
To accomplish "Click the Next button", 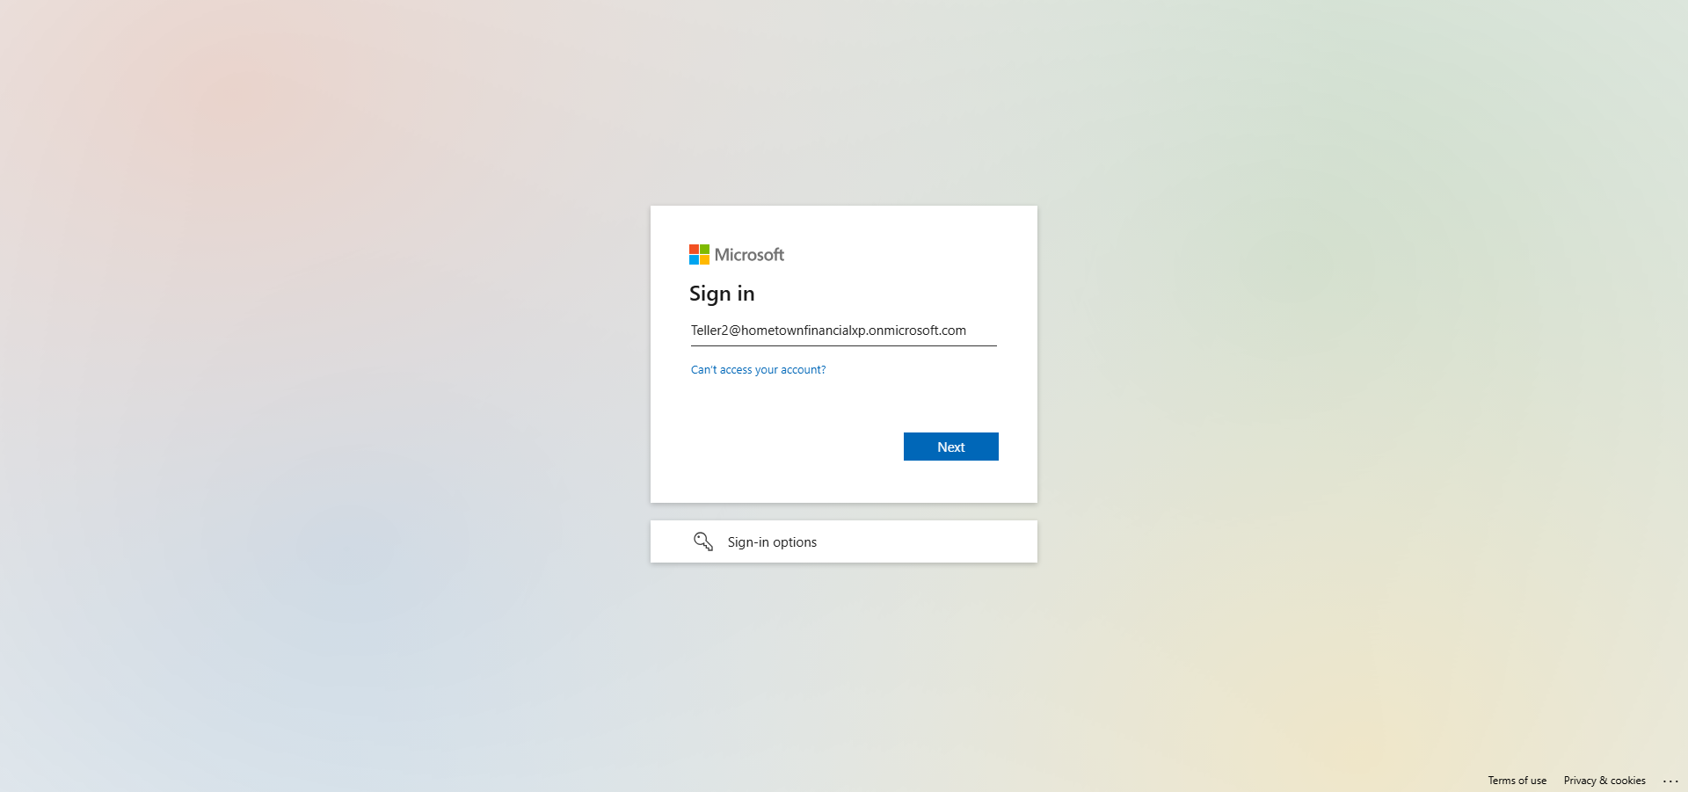I will (x=950, y=447).
